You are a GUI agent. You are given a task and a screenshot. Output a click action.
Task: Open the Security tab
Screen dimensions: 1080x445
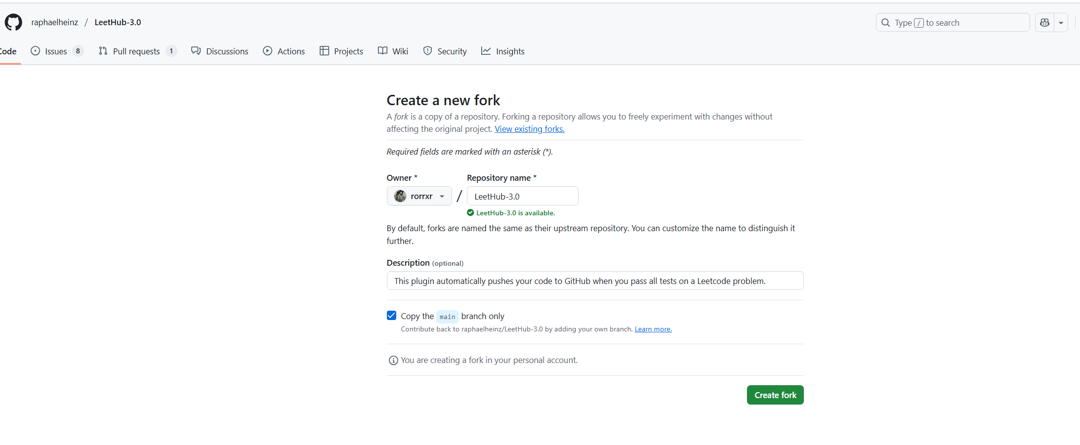[x=445, y=51]
